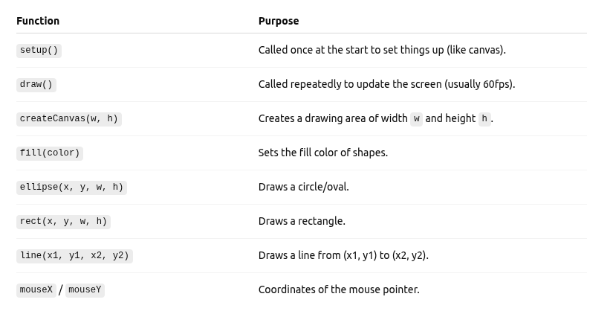The image size is (613, 317).
Task: Click the mouseY code snippet
Action: [x=85, y=290]
